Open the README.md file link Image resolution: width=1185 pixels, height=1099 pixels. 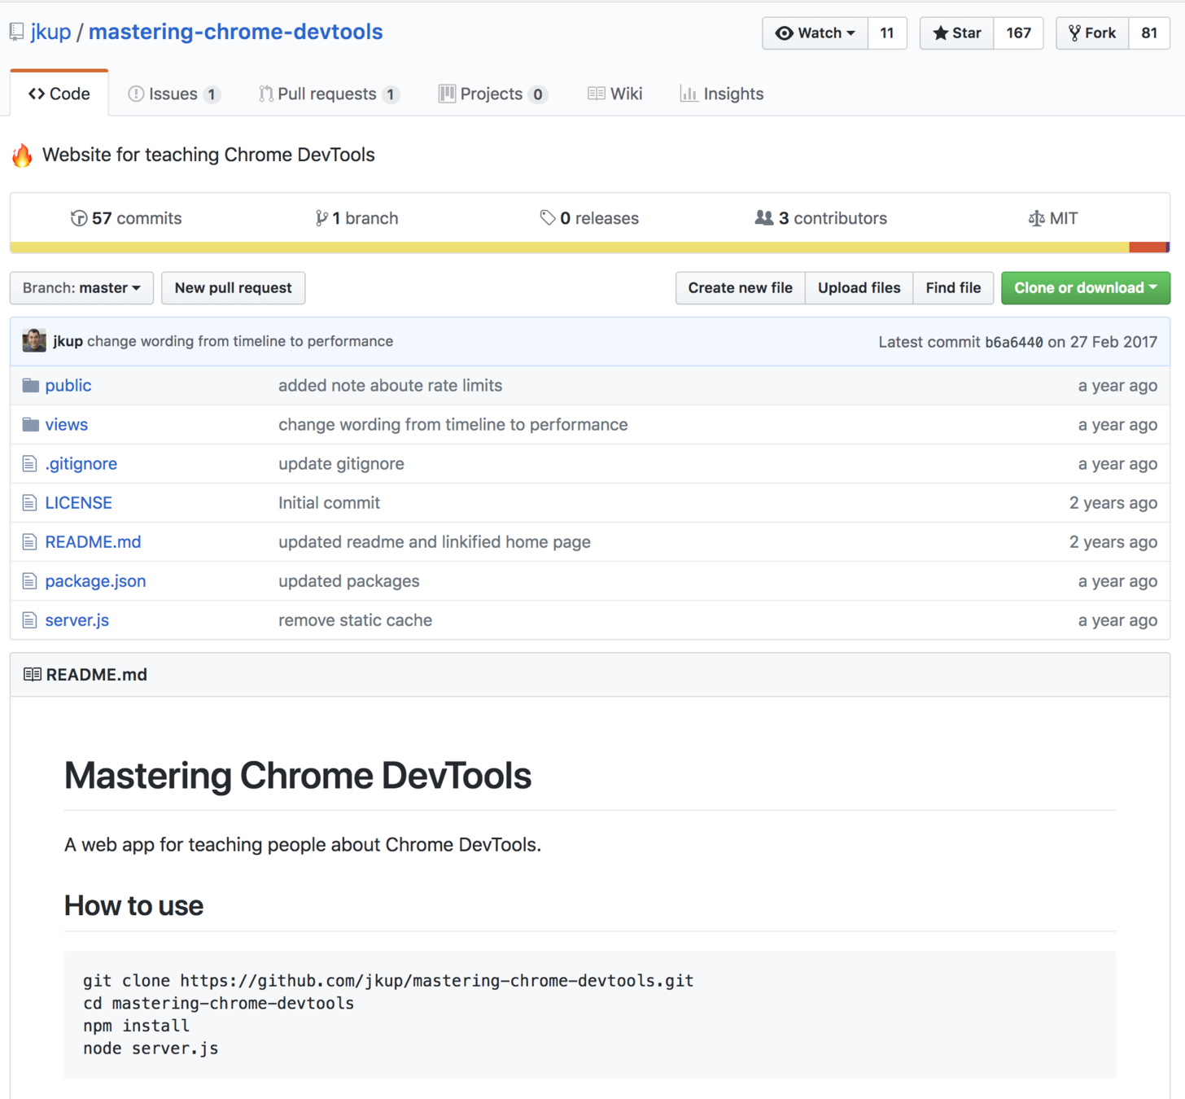click(94, 541)
